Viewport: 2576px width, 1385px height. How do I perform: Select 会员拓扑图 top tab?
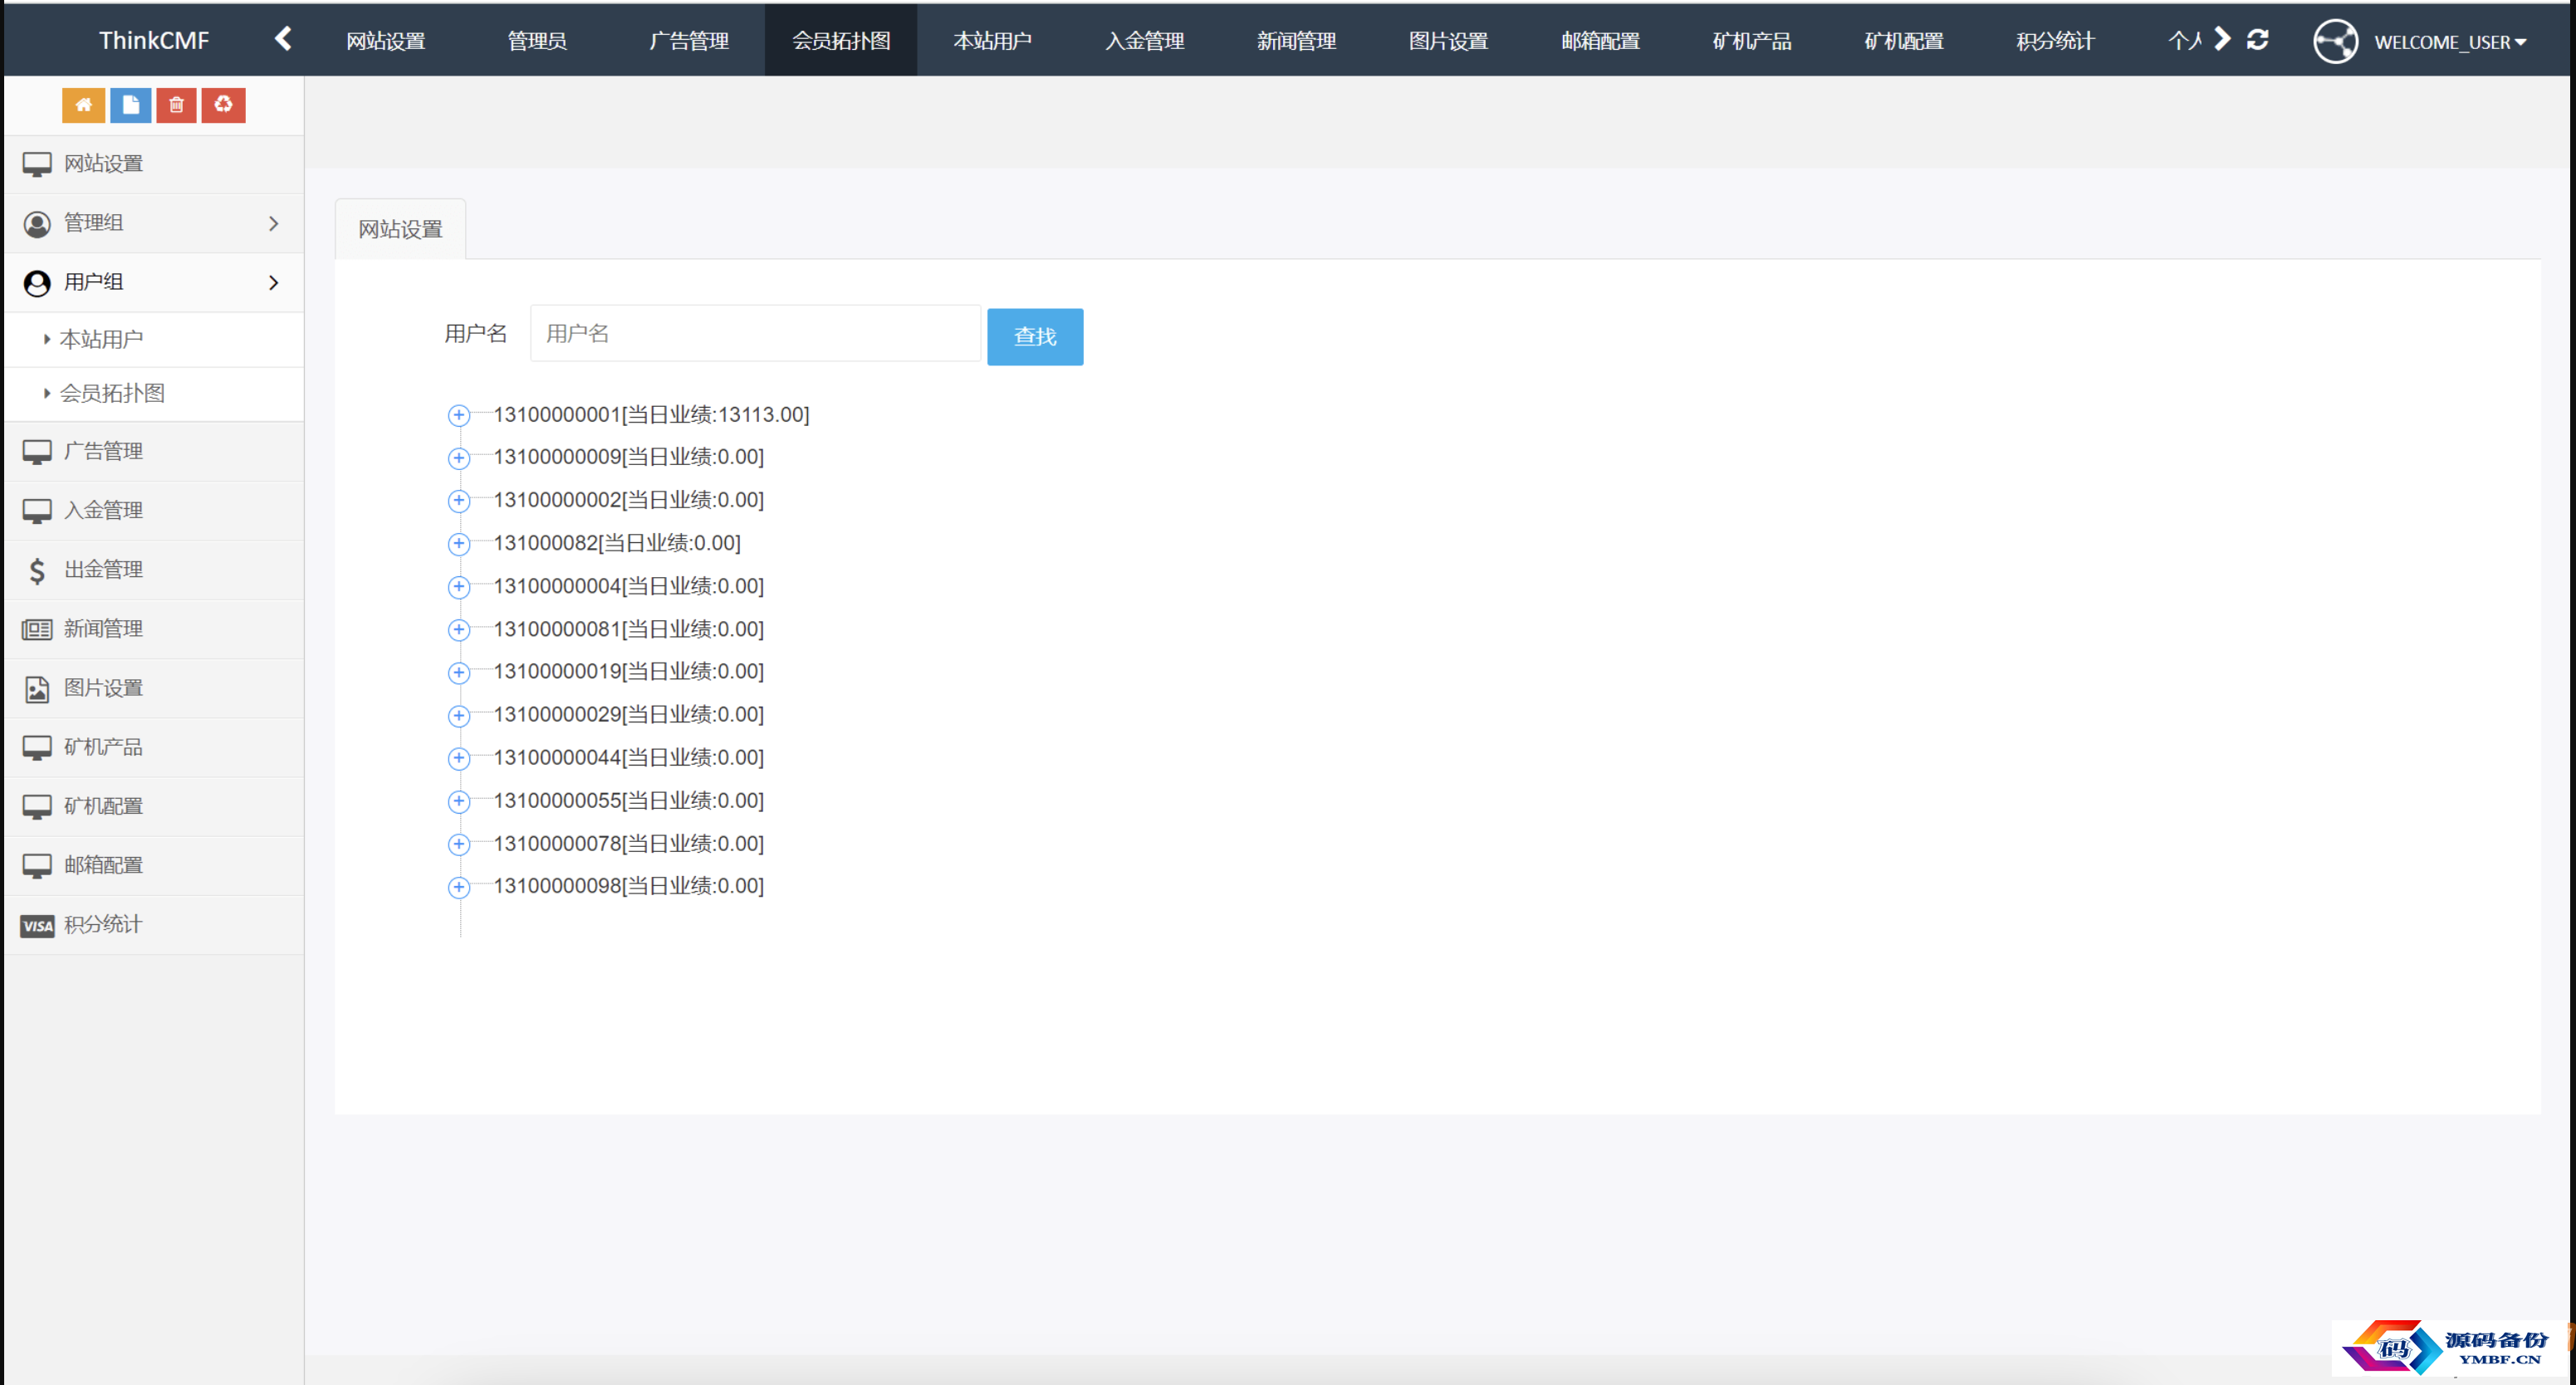[x=841, y=40]
